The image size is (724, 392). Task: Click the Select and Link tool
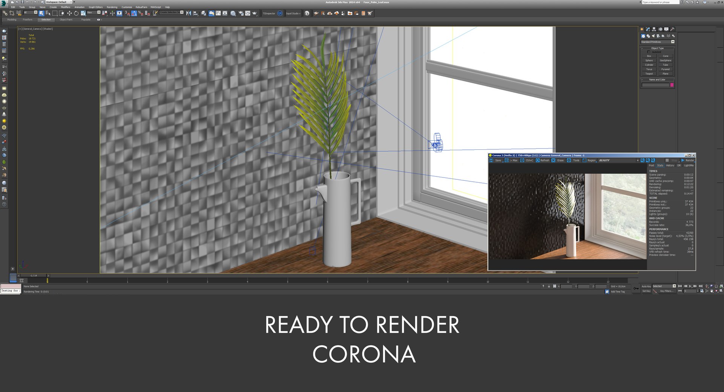[x=5, y=13]
